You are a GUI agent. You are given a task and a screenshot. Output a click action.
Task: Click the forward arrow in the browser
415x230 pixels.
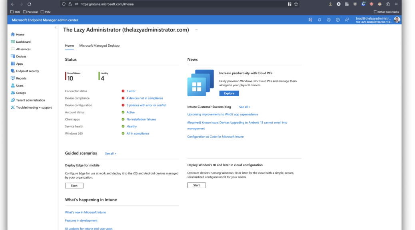21,4
